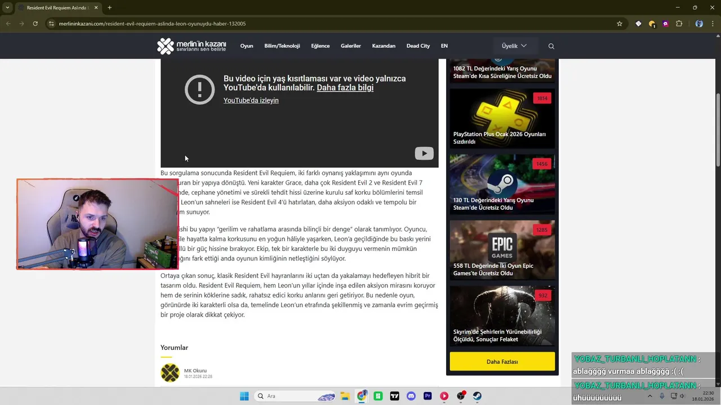Viewport: 721px width, 405px height.
Task: Open the PlayStation Plus Ocak 2026 article
Action: point(502,119)
